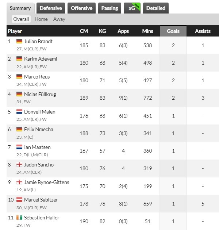Screen dimensions: 219x230
Task: Click Julian Brandt's Germany flag icon
Action: pyautogui.click(x=19, y=41)
